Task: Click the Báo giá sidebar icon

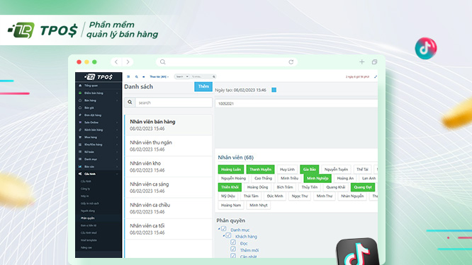Action: 80,107
